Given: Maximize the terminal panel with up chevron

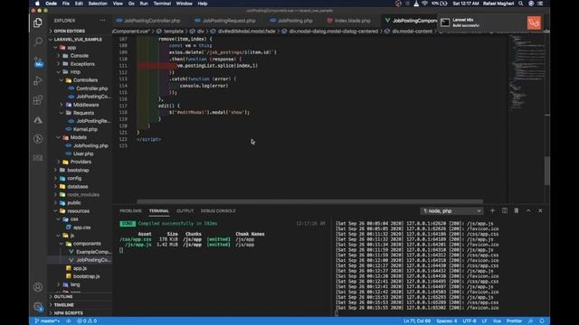Looking at the screenshot, I should (x=528, y=210).
